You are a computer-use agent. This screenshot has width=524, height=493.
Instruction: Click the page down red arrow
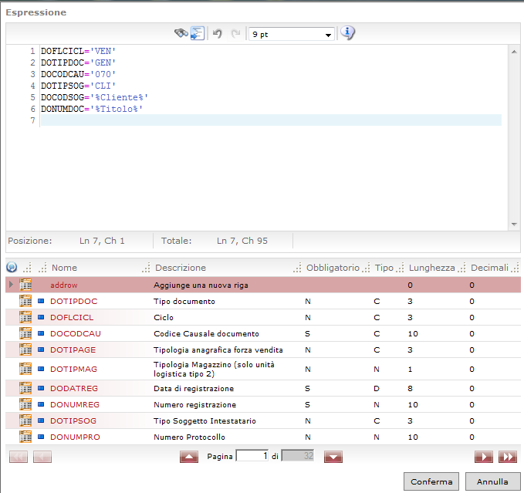point(333,457)
